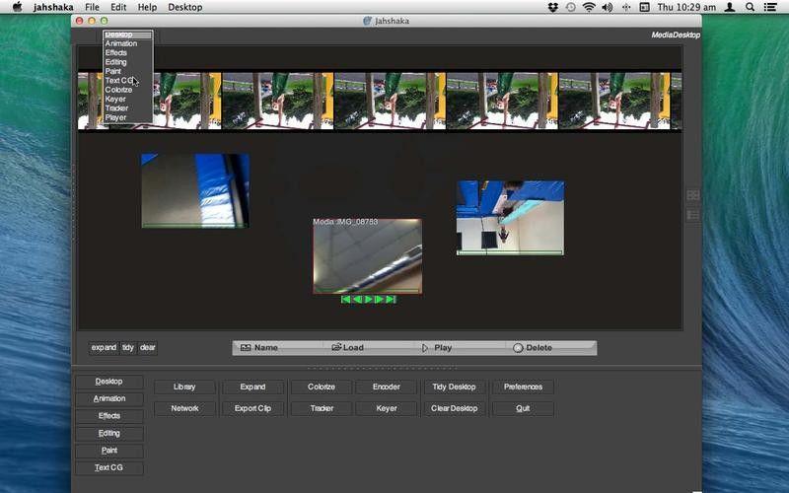Screen dimensions: 789x493
Task: Open Preferences button
Action: (523, 387)
